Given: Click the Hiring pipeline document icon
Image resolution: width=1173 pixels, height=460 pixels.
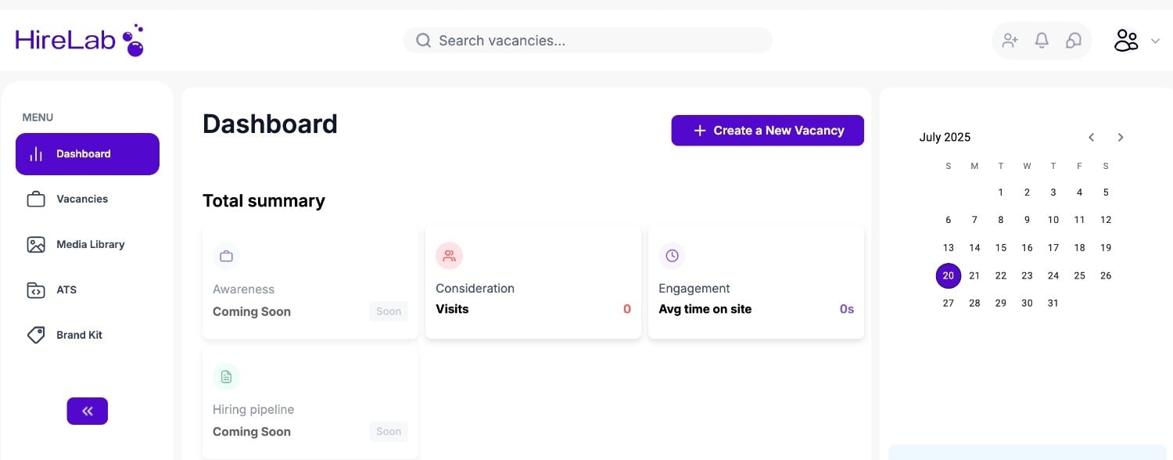Looking at the screenshot, I should point(226,377).
